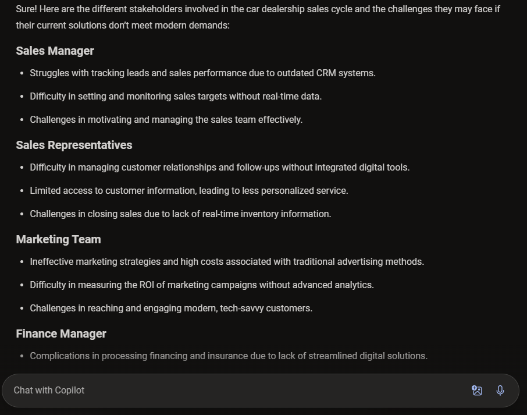
Task: Click the Chat with Copilot input field
Action: coord(233,391)
